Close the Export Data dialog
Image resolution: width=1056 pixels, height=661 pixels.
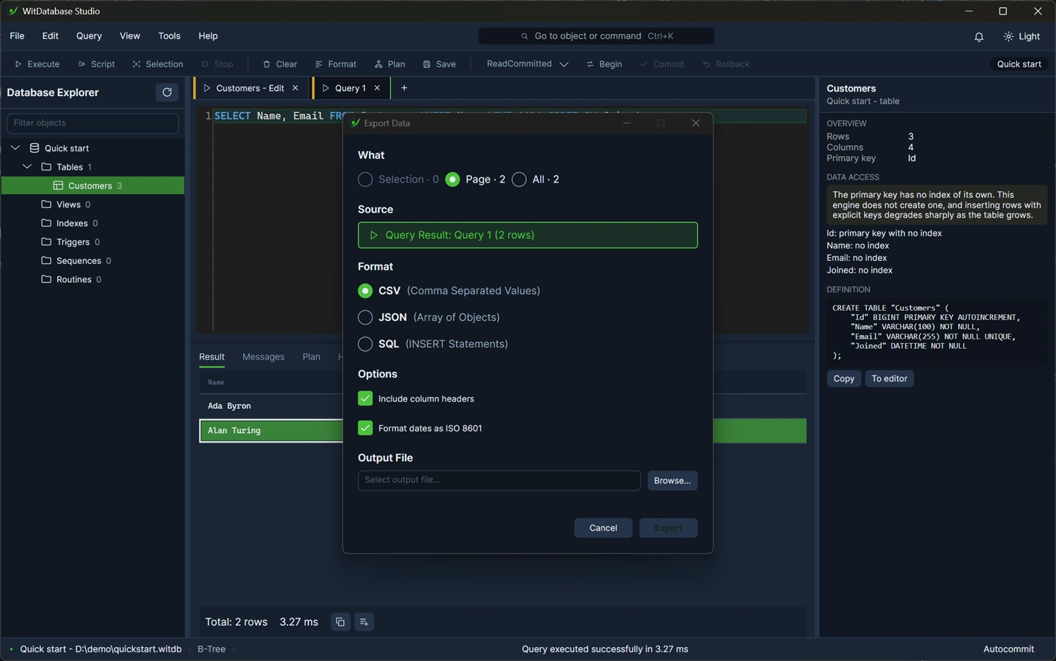tap(695, 123)
